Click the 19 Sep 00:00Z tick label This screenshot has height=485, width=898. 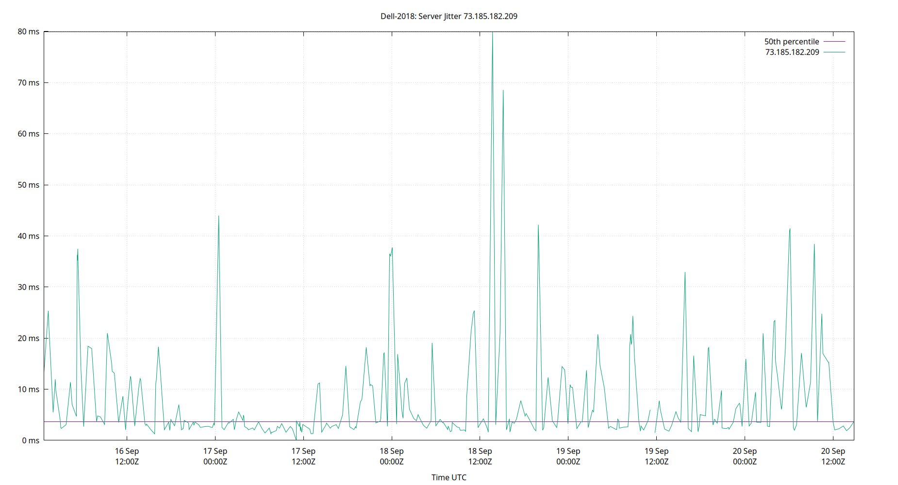click(x=568, y=456)
